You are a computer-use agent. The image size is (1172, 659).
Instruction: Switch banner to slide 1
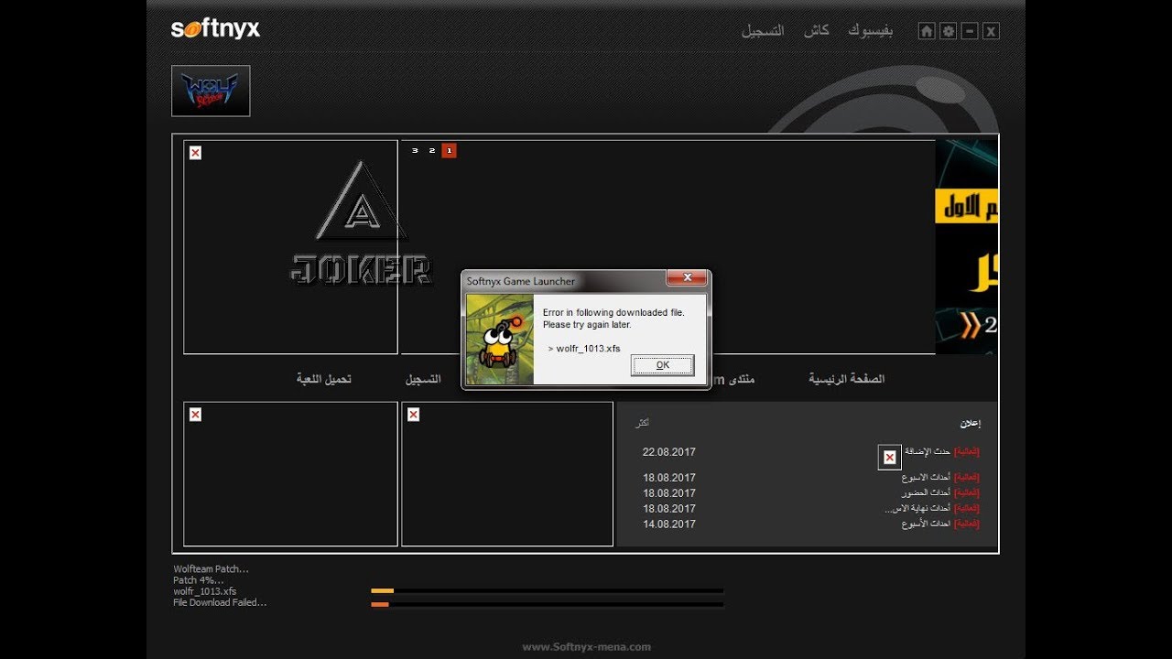449,150
